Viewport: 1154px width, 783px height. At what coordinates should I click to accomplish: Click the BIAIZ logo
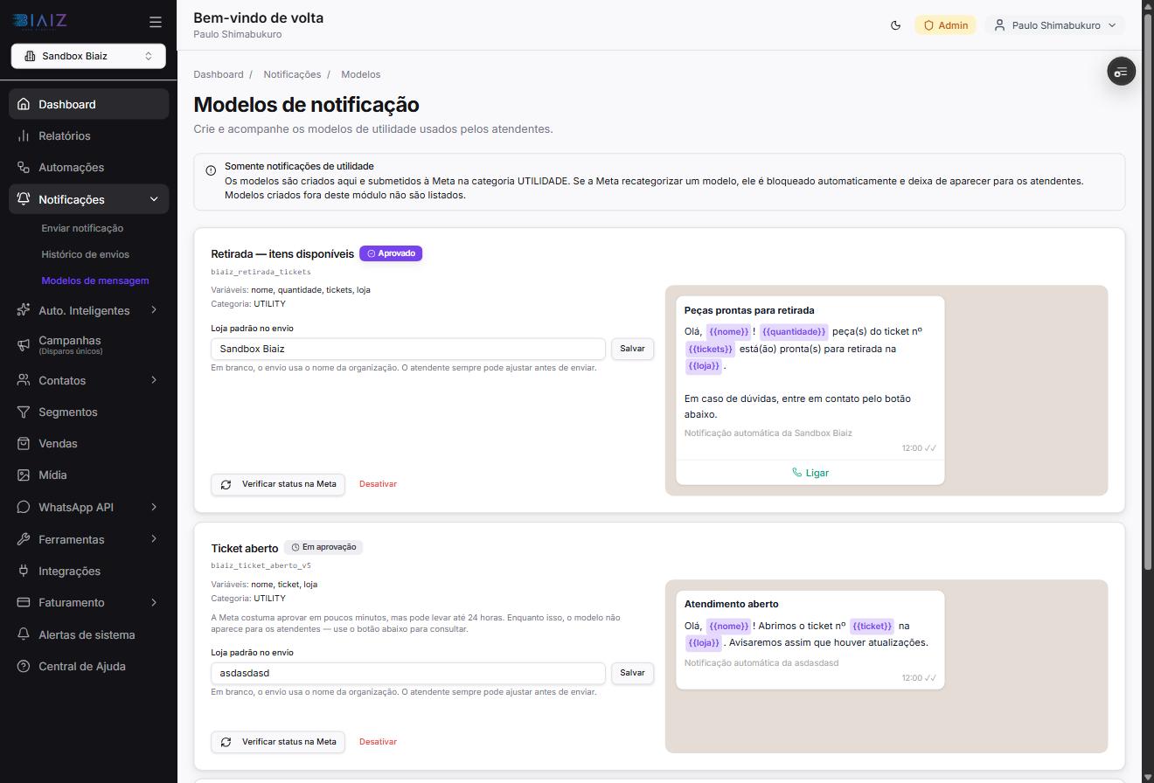[39, 21]
